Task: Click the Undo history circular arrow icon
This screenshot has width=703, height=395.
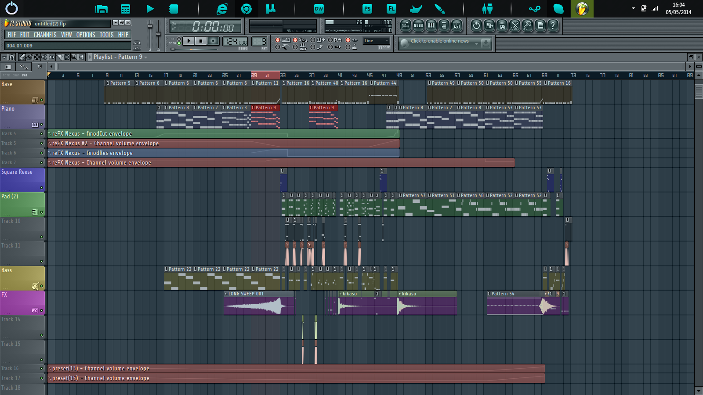Action: [x=476, y=26]
